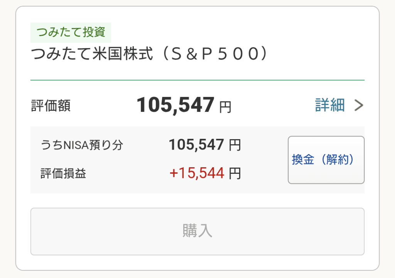Click the red +15,544 profit figure
The image size is (395, 278).
(197, 173)
